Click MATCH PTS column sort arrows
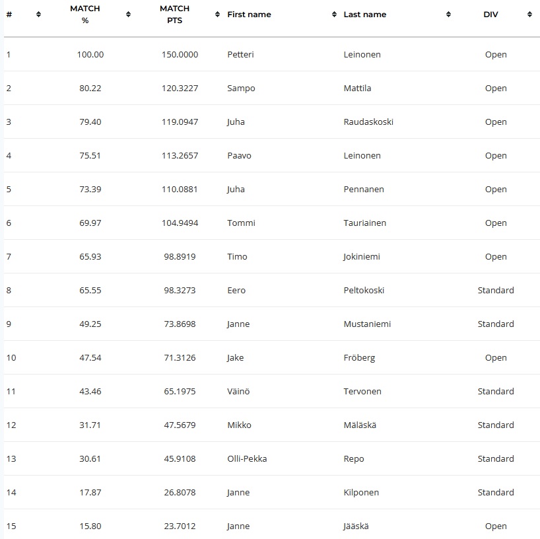Screen dimensions: 540x539 click(x=217, y=14)
